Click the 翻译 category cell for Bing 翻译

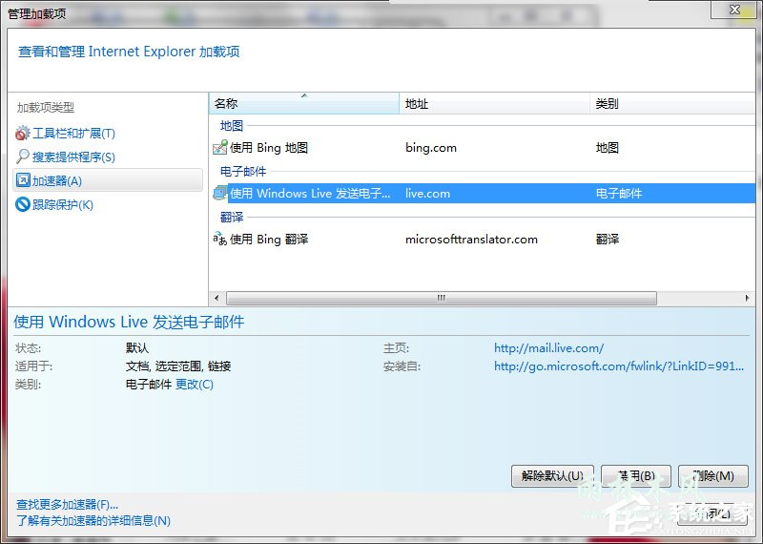coord(608,240)
